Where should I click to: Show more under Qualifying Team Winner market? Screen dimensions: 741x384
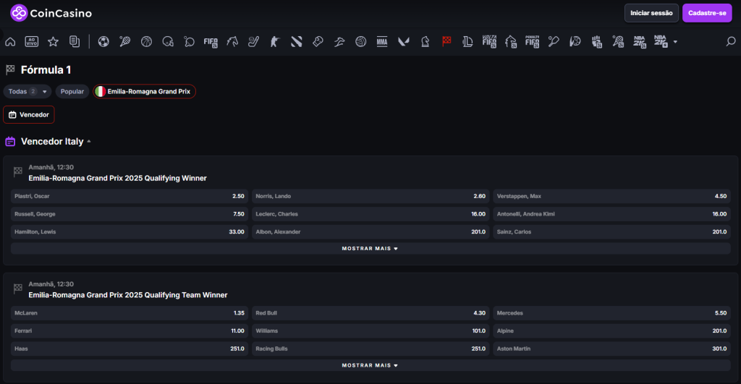370,365
